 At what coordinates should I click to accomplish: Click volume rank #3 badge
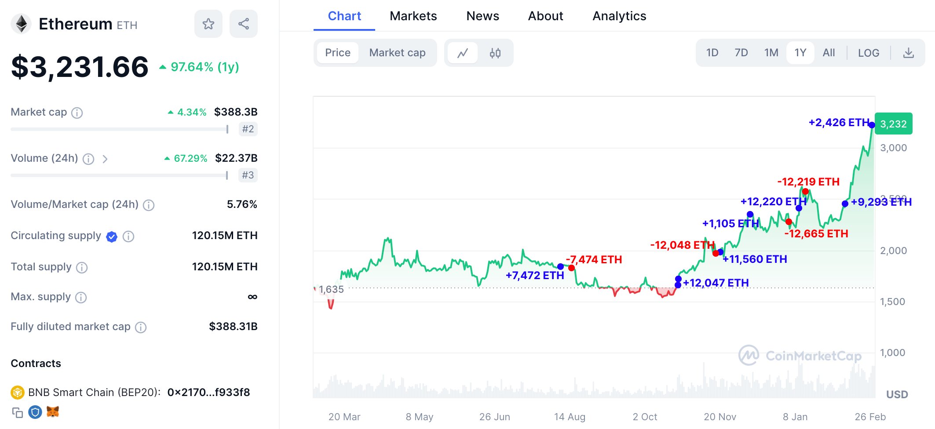pos(248,175)
